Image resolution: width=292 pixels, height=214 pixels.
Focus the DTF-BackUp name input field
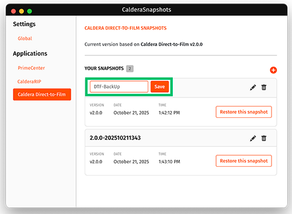[119, 86]
